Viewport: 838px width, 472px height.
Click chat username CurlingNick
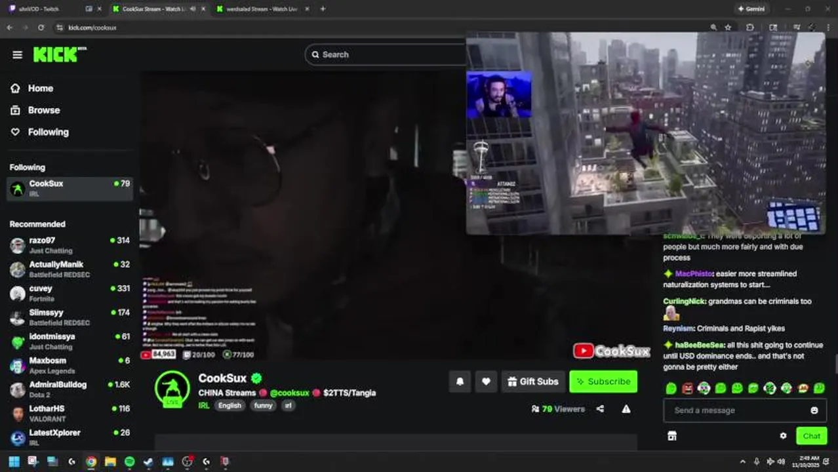684,302
